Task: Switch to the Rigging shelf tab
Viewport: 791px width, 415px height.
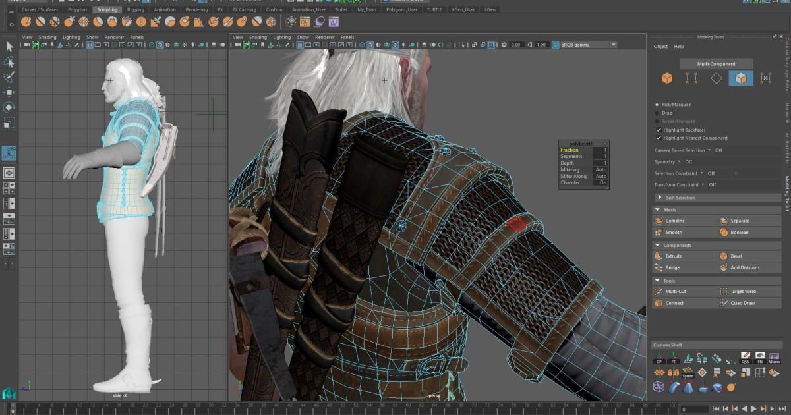Action: coord(135,10)
